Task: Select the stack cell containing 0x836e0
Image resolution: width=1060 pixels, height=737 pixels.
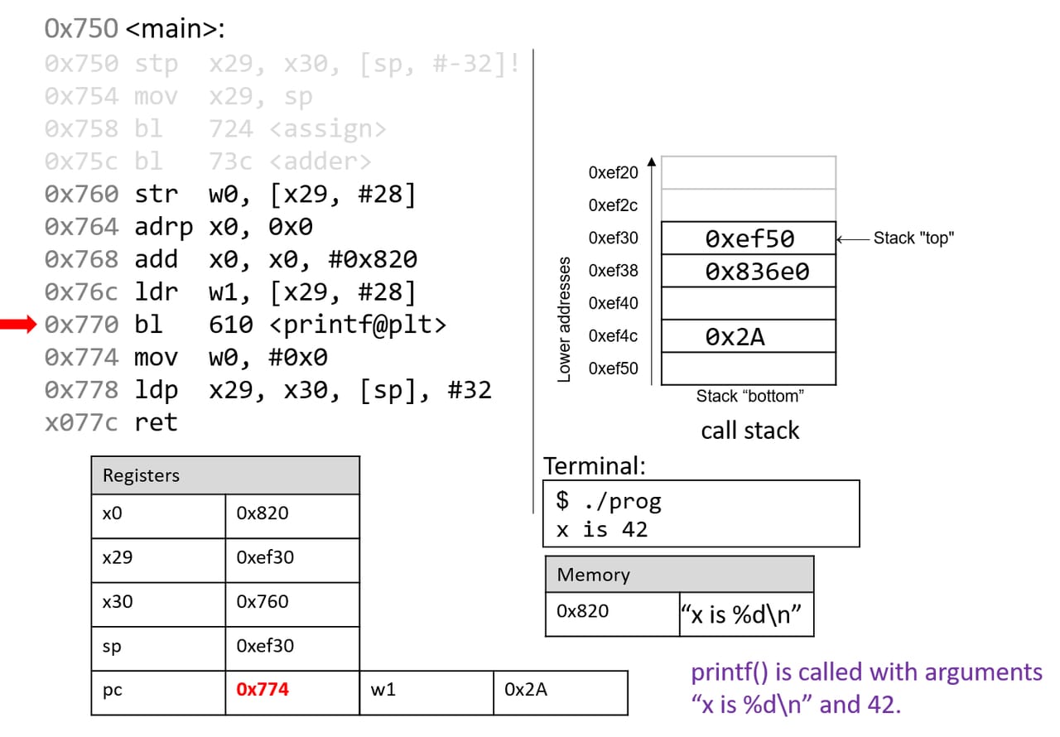Action: pyautogui.click(x=749, y=271)
